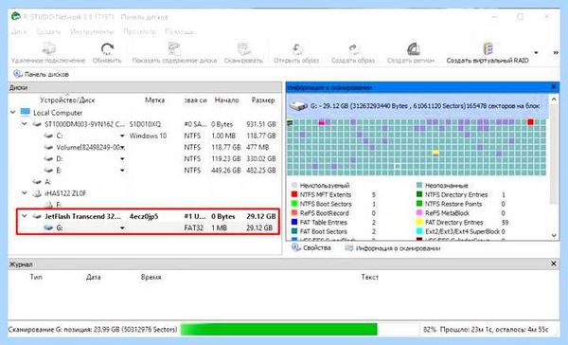Image resolution: width=568 pixels, height=345 pixels.
Task: Click the yellow block in scan map
Action: (x=435, y=153)
